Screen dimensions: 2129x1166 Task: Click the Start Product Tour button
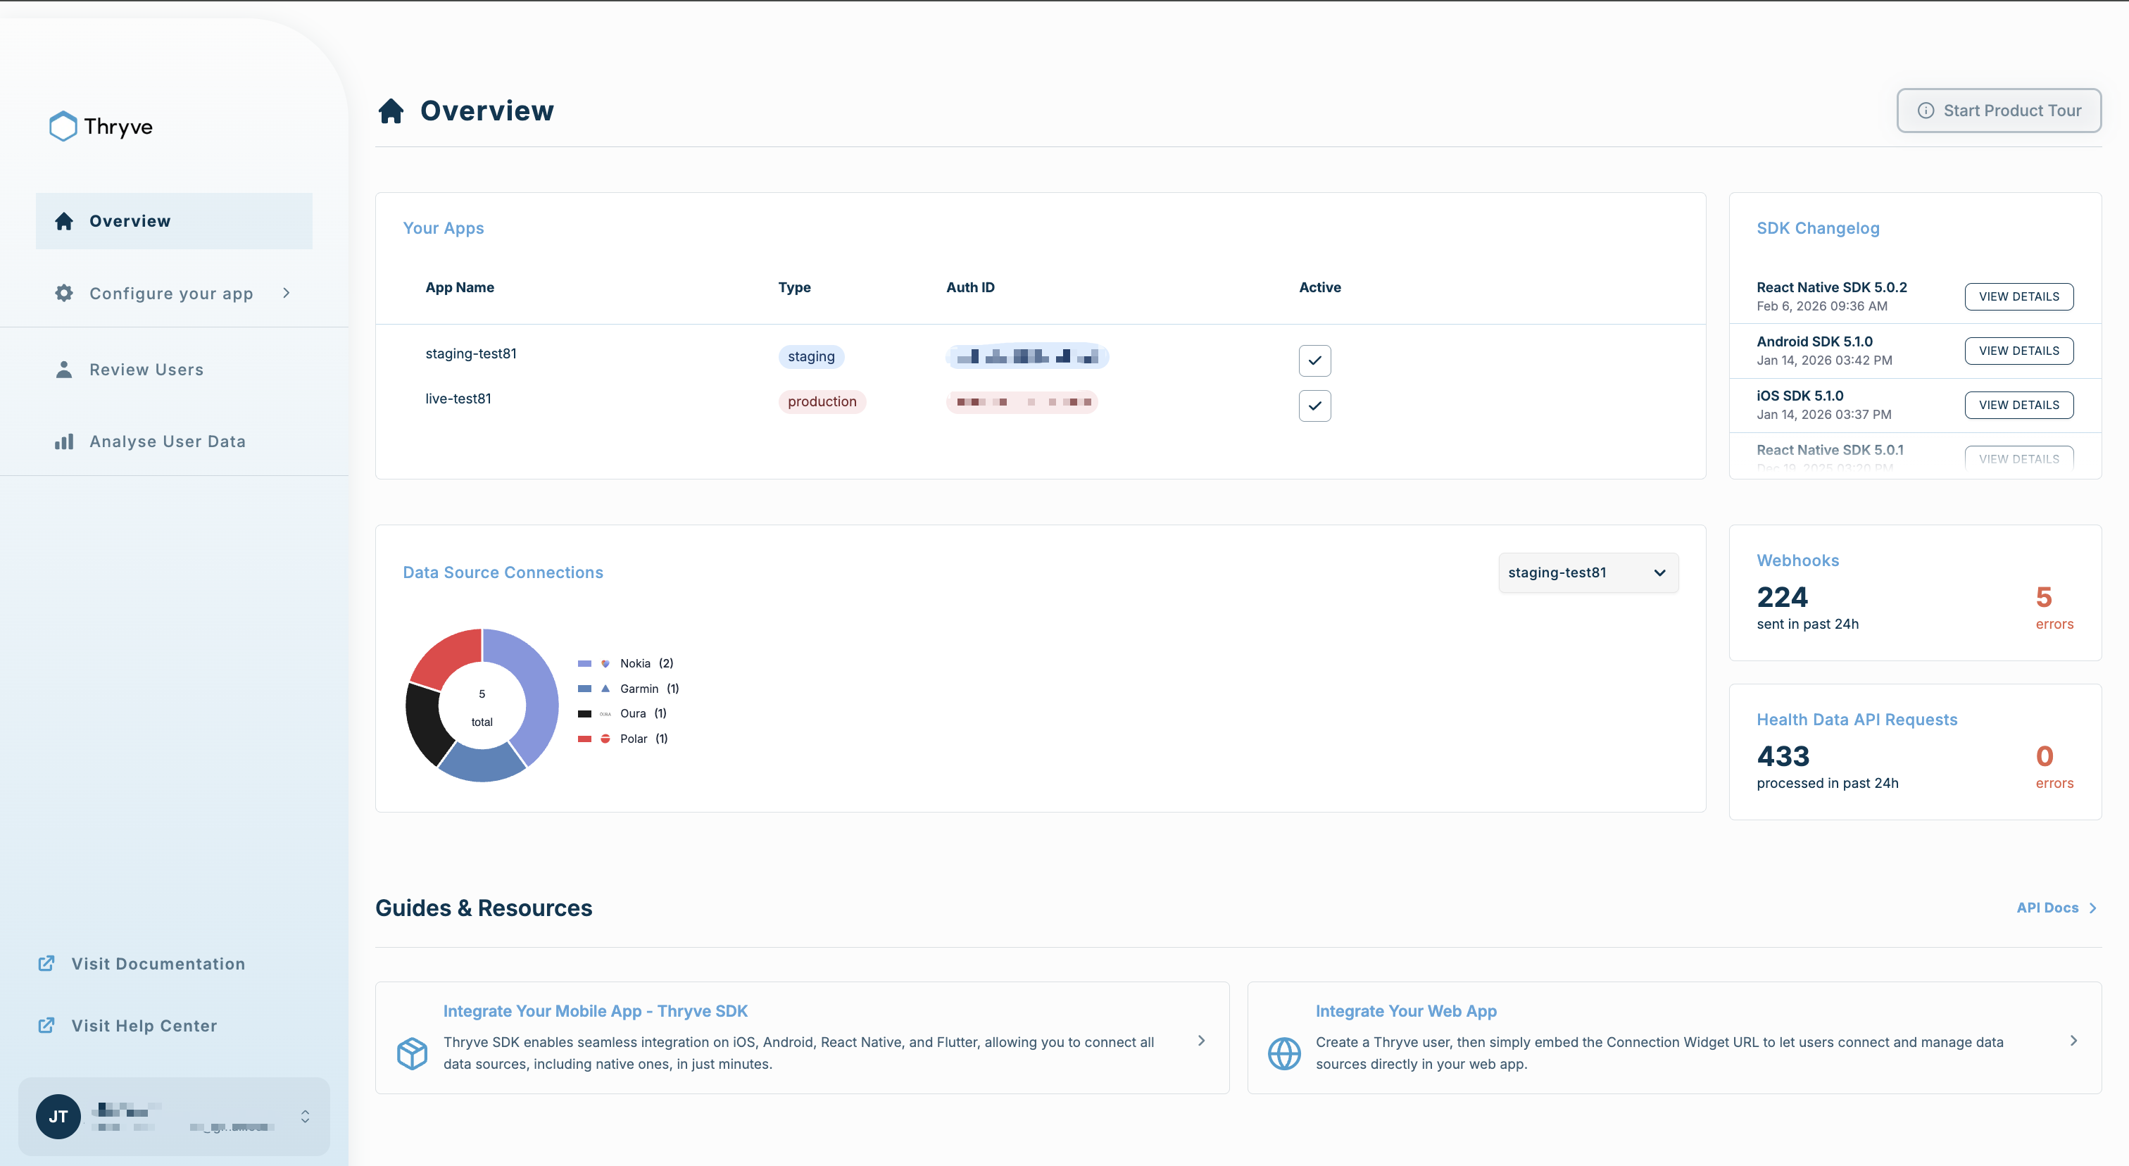tap(1999, 111)
